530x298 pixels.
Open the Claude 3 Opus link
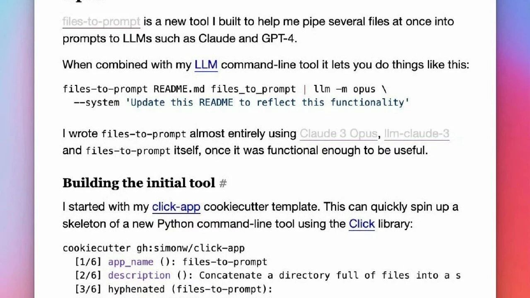click(338, 133)
